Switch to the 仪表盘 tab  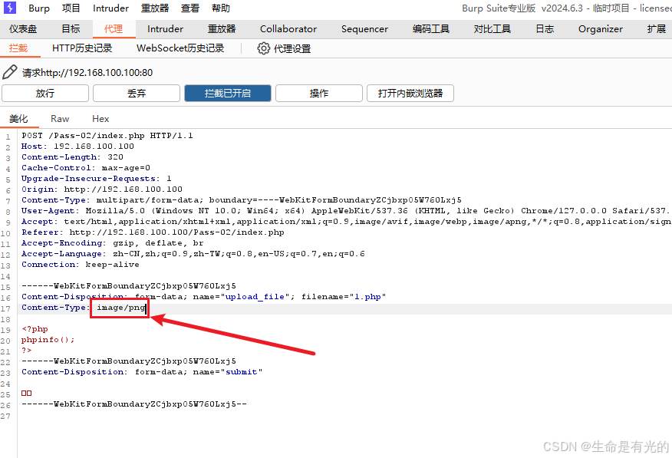(x=23, y=28)
